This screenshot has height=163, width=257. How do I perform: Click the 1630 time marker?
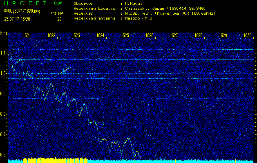click(x=248, y=35)
